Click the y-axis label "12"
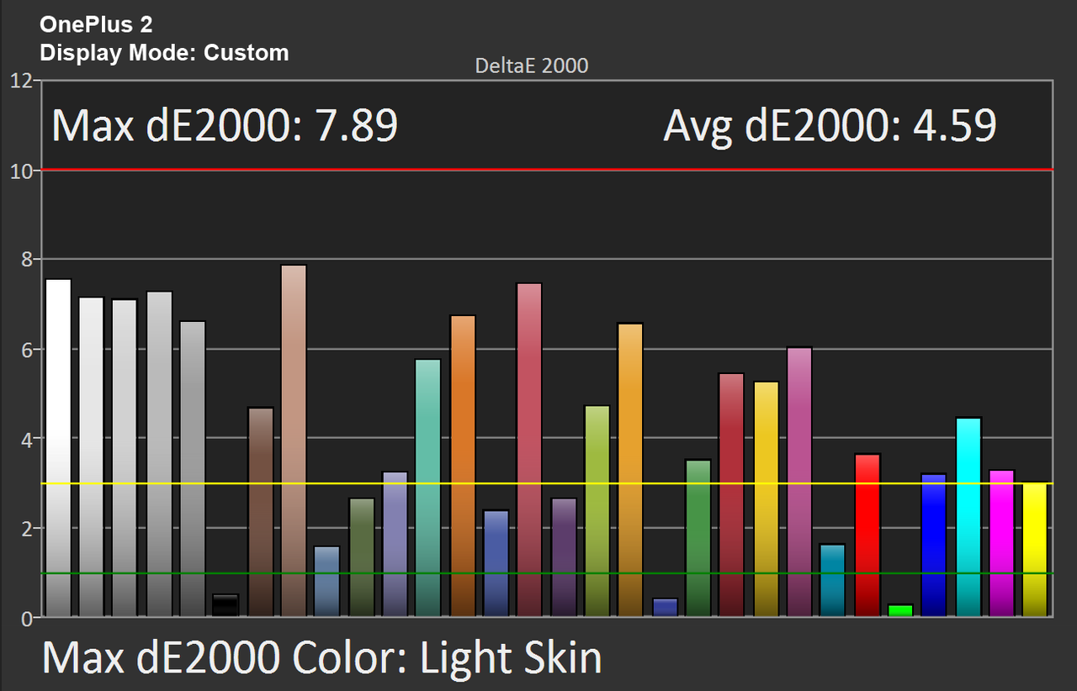 coord(21,81)
